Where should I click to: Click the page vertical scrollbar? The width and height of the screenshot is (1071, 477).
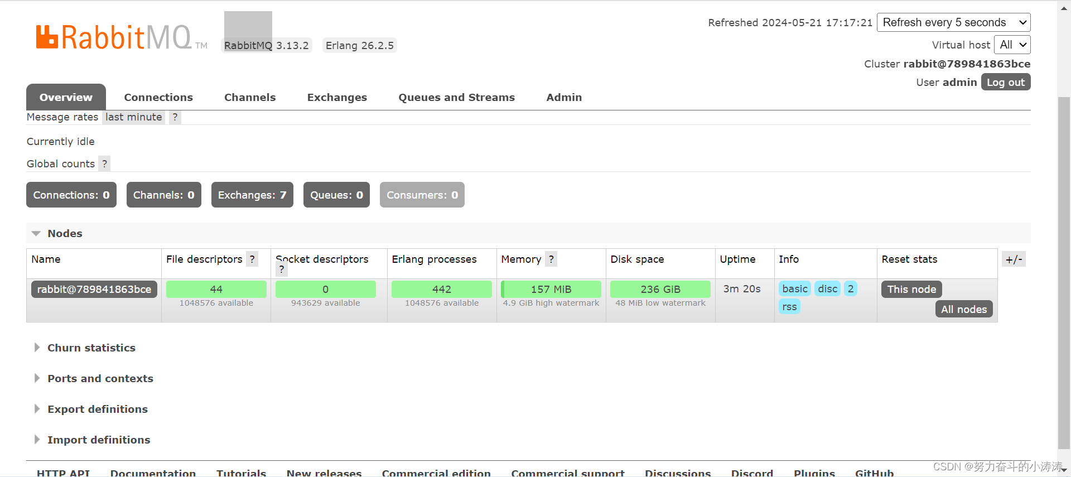(1064, 273)
